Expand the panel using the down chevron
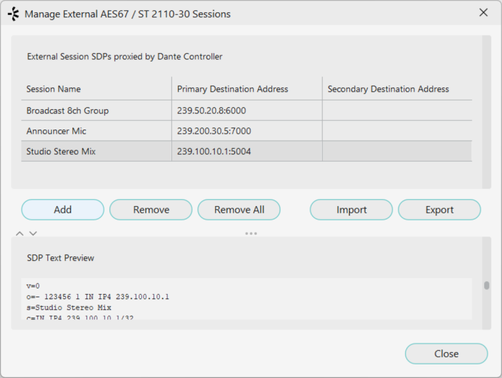This screenshot has height=378, width=502. [x=33, y=234]
